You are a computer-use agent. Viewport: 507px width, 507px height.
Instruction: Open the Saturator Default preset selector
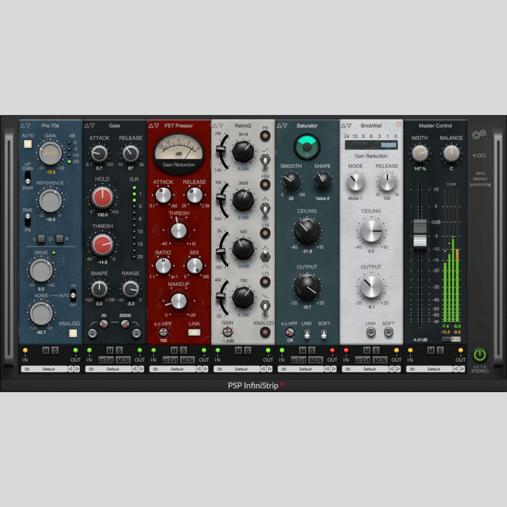(301, 369)
